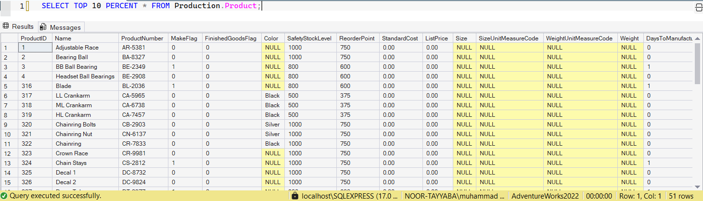Image resolution: width=703 pixels, height=201 pixels.
Task: Select row header number 12
Action: (9, 153)
